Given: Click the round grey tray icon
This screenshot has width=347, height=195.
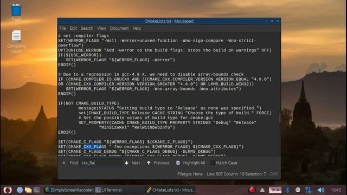Looking at the screenshot, I should [x=298, y=190].
